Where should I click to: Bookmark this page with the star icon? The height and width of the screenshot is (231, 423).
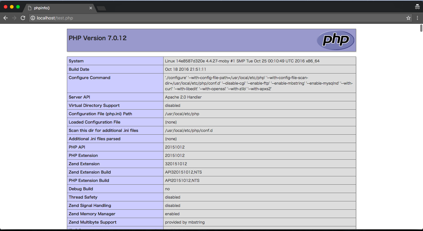point(408,18)
